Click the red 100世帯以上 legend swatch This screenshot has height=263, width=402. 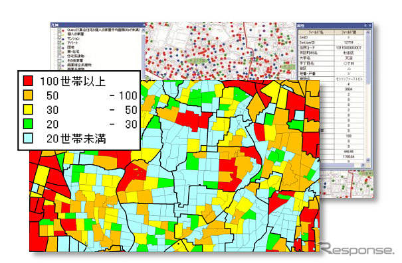(28, 81)
